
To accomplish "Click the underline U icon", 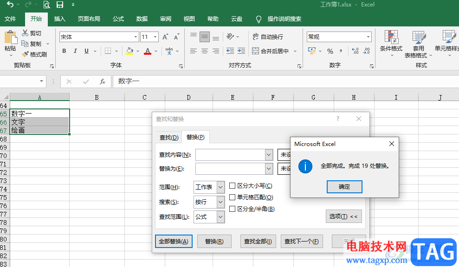I will [x=87, y=51].
